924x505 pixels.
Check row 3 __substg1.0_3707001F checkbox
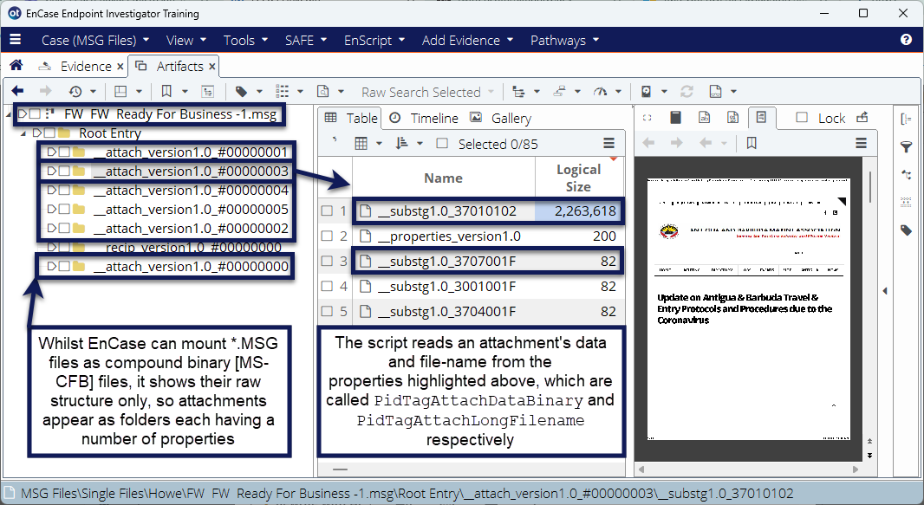[x=327, y=261]
